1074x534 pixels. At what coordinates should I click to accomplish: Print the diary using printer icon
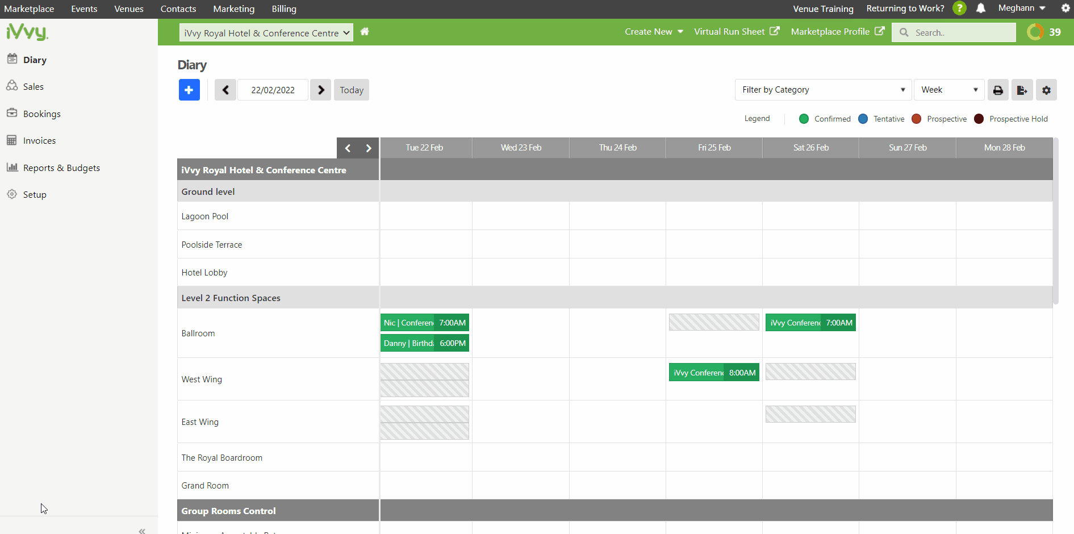click(x=998, y=90)
